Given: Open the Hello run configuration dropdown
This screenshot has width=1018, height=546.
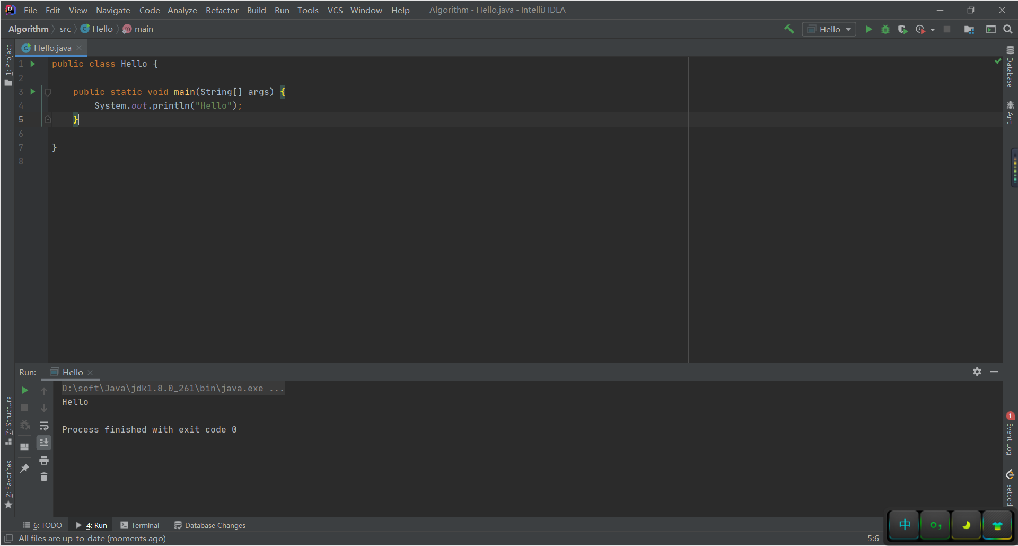Looking at the screenshot, I should [829, 29].
